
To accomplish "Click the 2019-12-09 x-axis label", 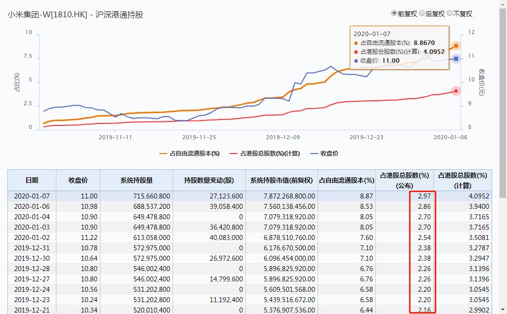I will coord(283,137).
